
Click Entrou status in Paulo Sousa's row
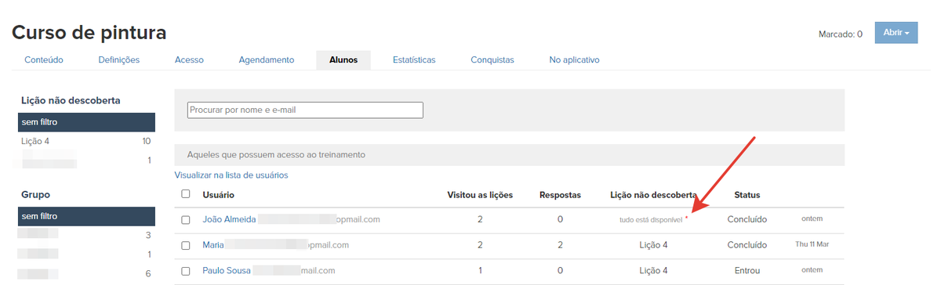(x=747, y=271)
